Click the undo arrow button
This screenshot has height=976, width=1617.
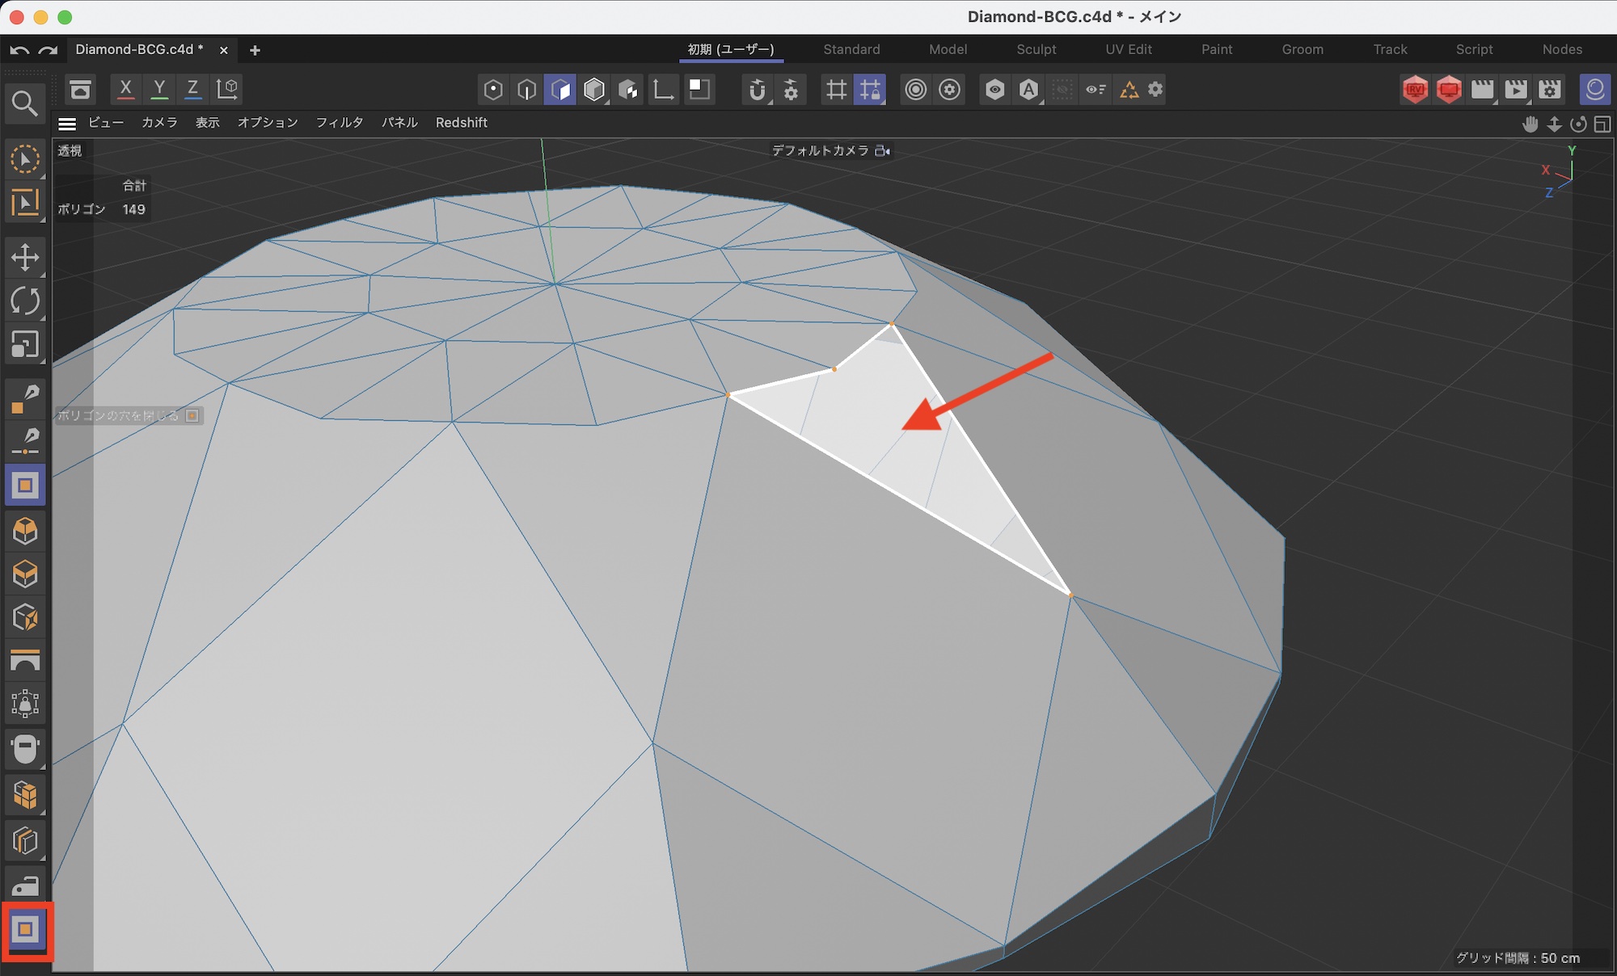point(19,50)
